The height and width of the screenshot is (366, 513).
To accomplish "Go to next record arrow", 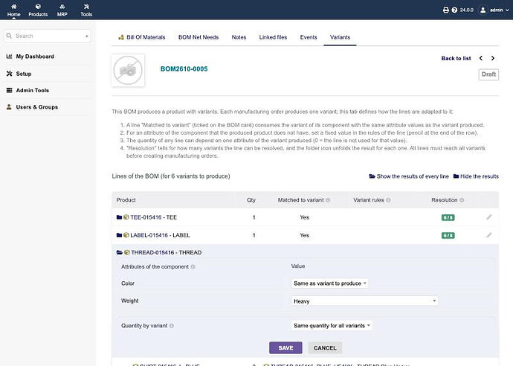I will [493, 58].
